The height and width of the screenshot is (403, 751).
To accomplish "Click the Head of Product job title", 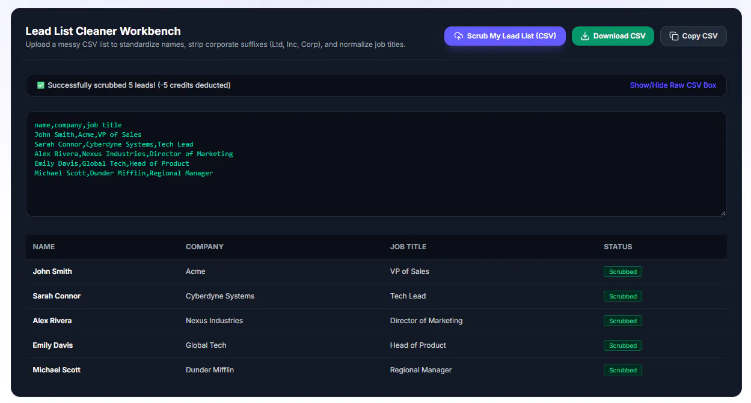I will [x=418, y=345].
